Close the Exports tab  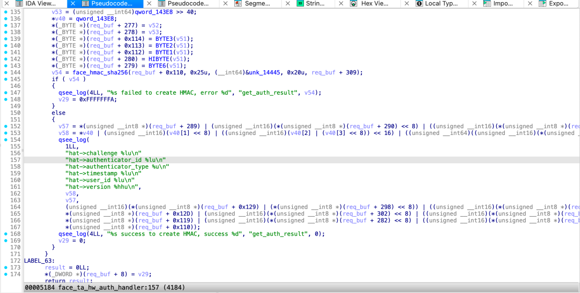point(530,4)
